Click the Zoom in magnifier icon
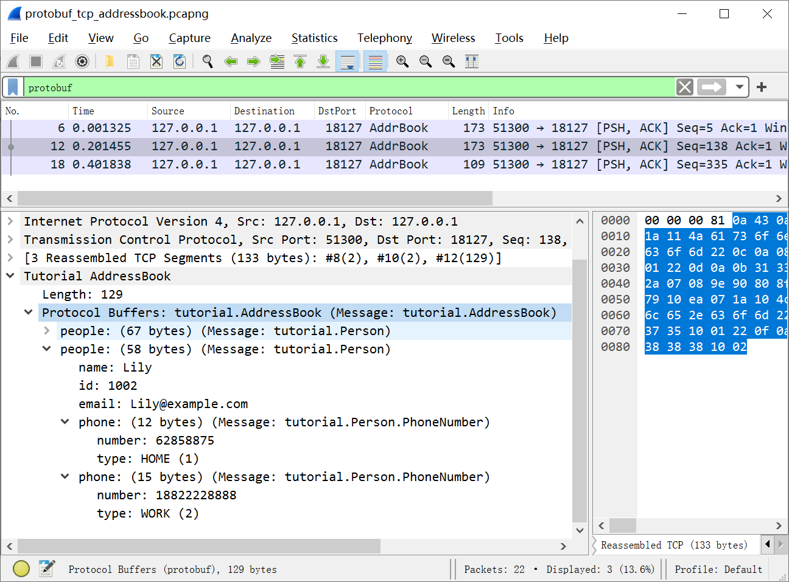 coord(402,61)
